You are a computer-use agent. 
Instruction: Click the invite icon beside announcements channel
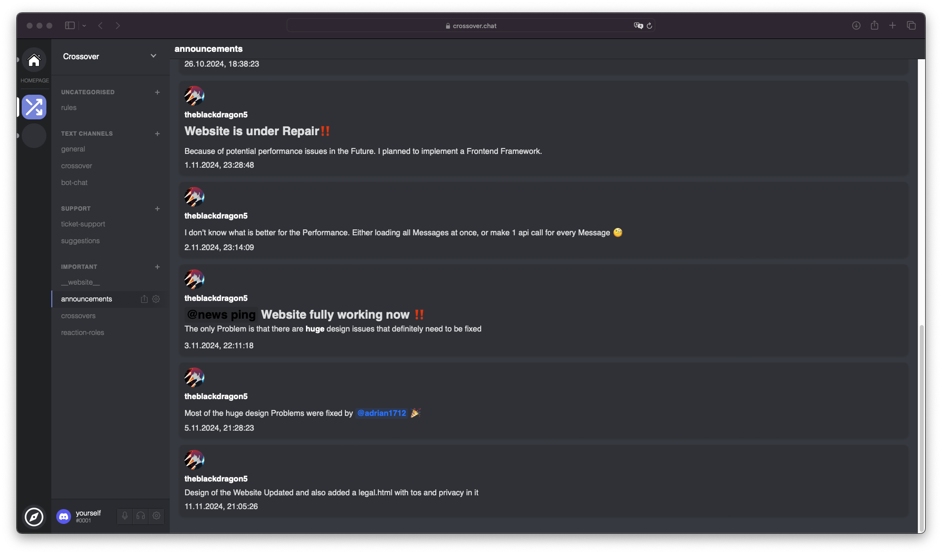click(x=143, y=299)
